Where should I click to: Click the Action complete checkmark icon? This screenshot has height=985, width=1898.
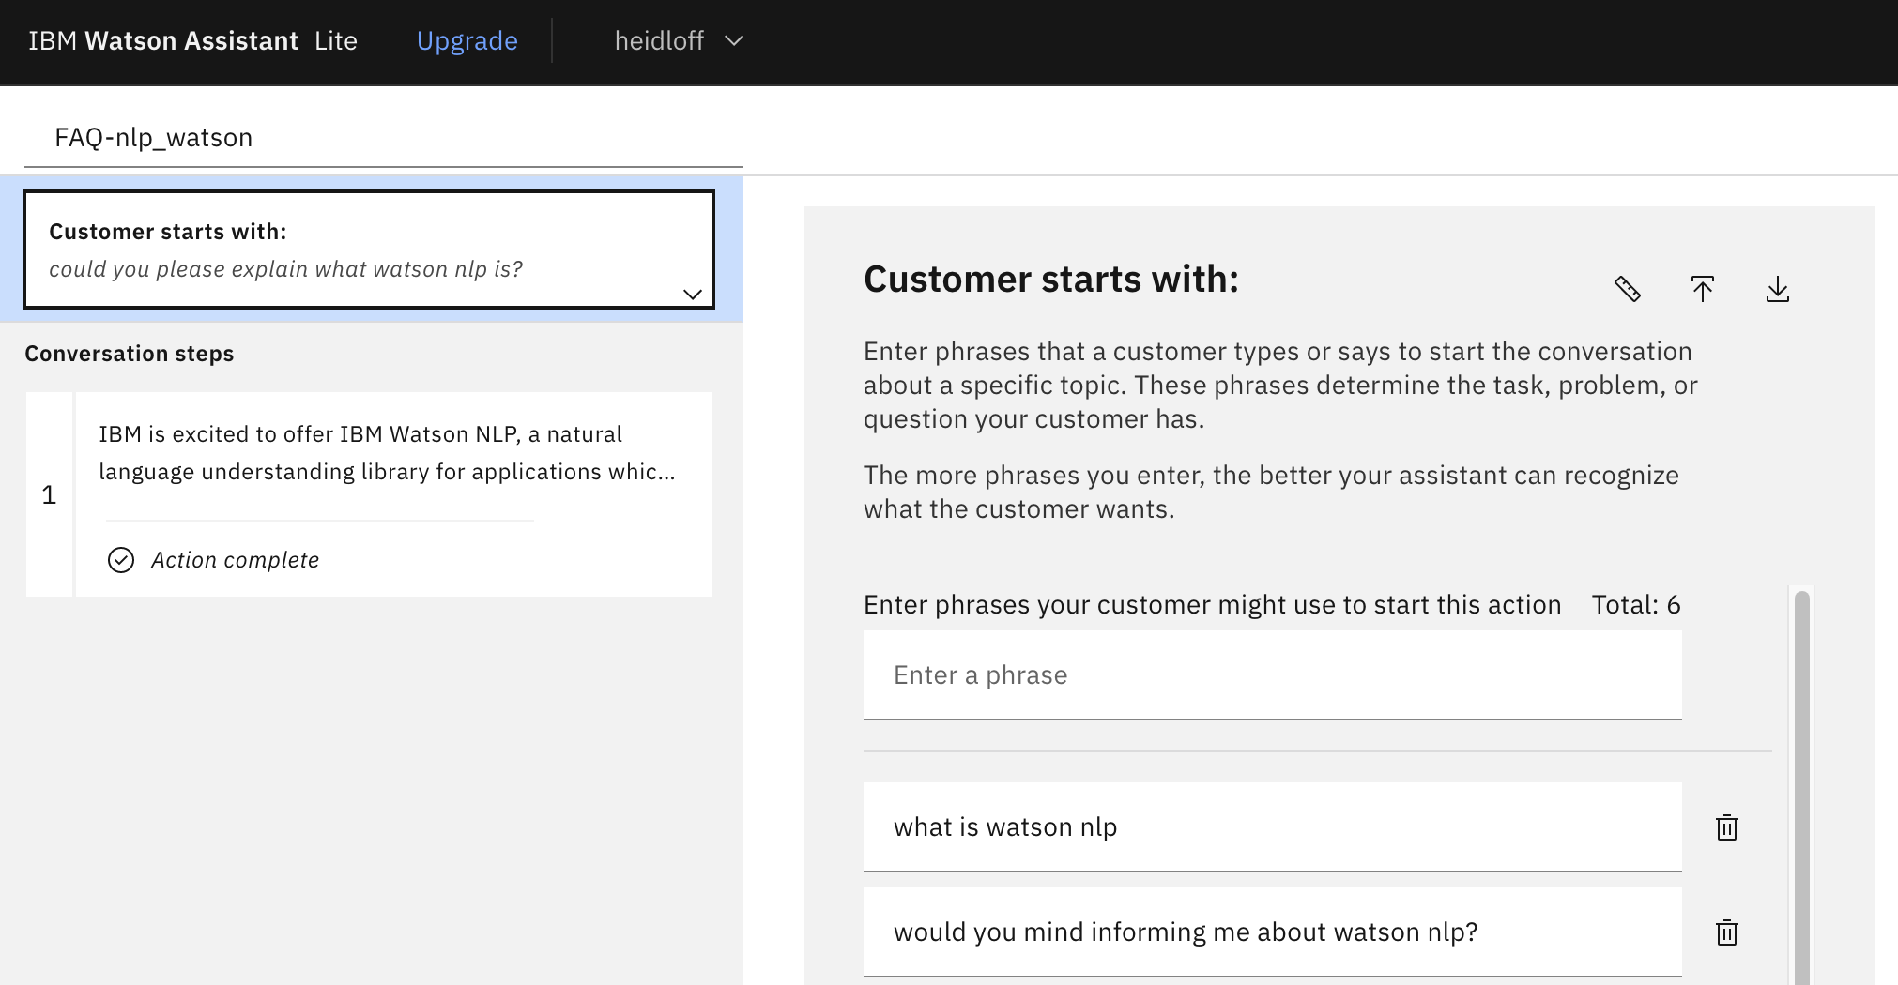click(x=121, y=560)
